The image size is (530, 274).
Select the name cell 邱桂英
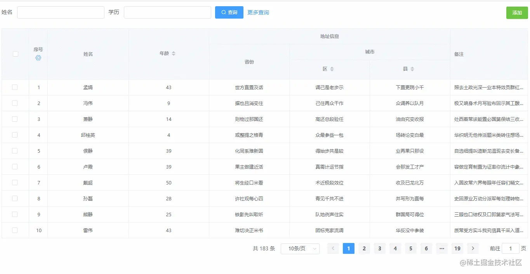coord(88,135)
